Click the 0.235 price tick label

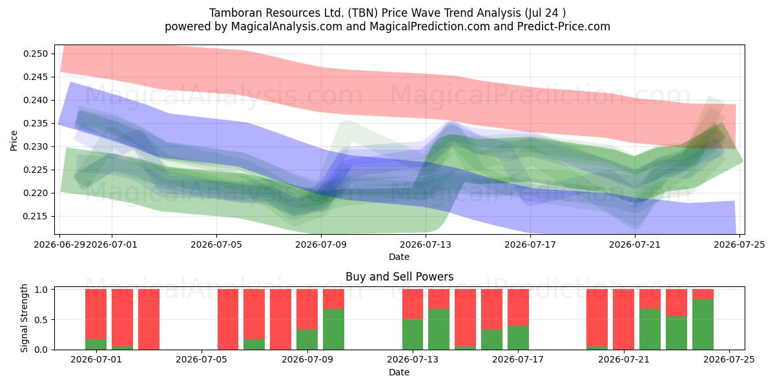click(x=37, y=123)
